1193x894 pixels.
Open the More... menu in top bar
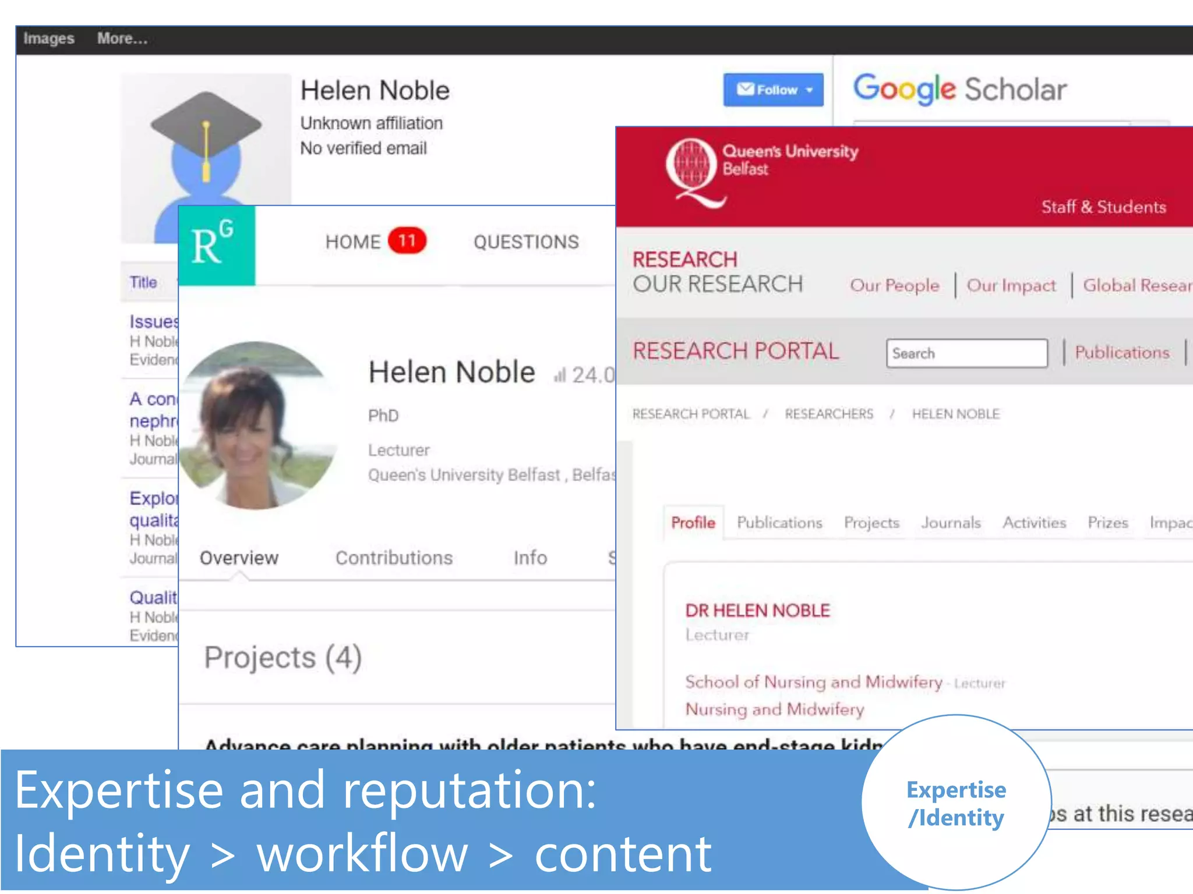point(122,39)
